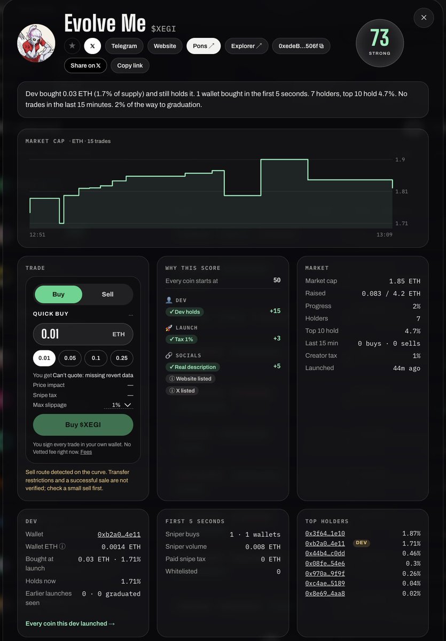This screenshot has height=641, width=446.
Task: Click the Real description score chip
Action: point(192,367)
